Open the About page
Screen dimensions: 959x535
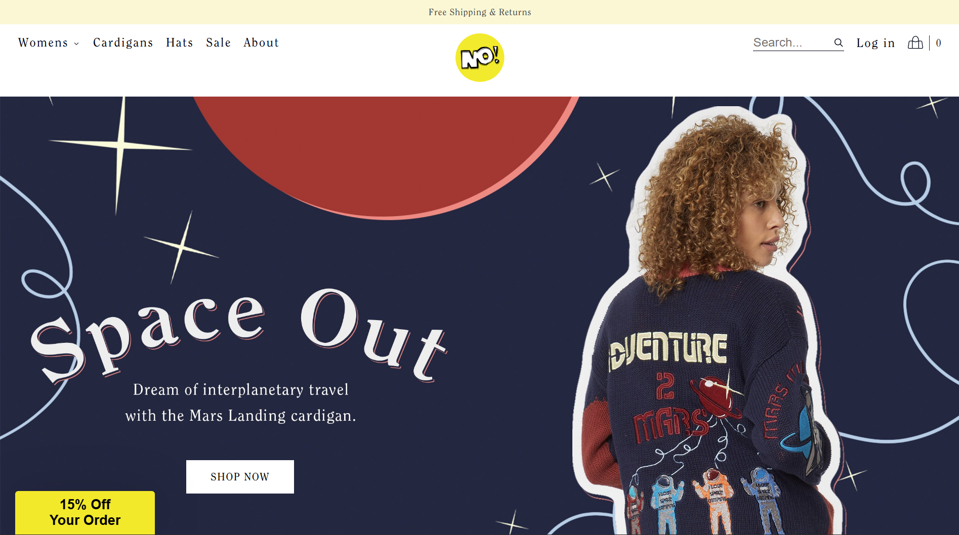[x=261, y=42]
